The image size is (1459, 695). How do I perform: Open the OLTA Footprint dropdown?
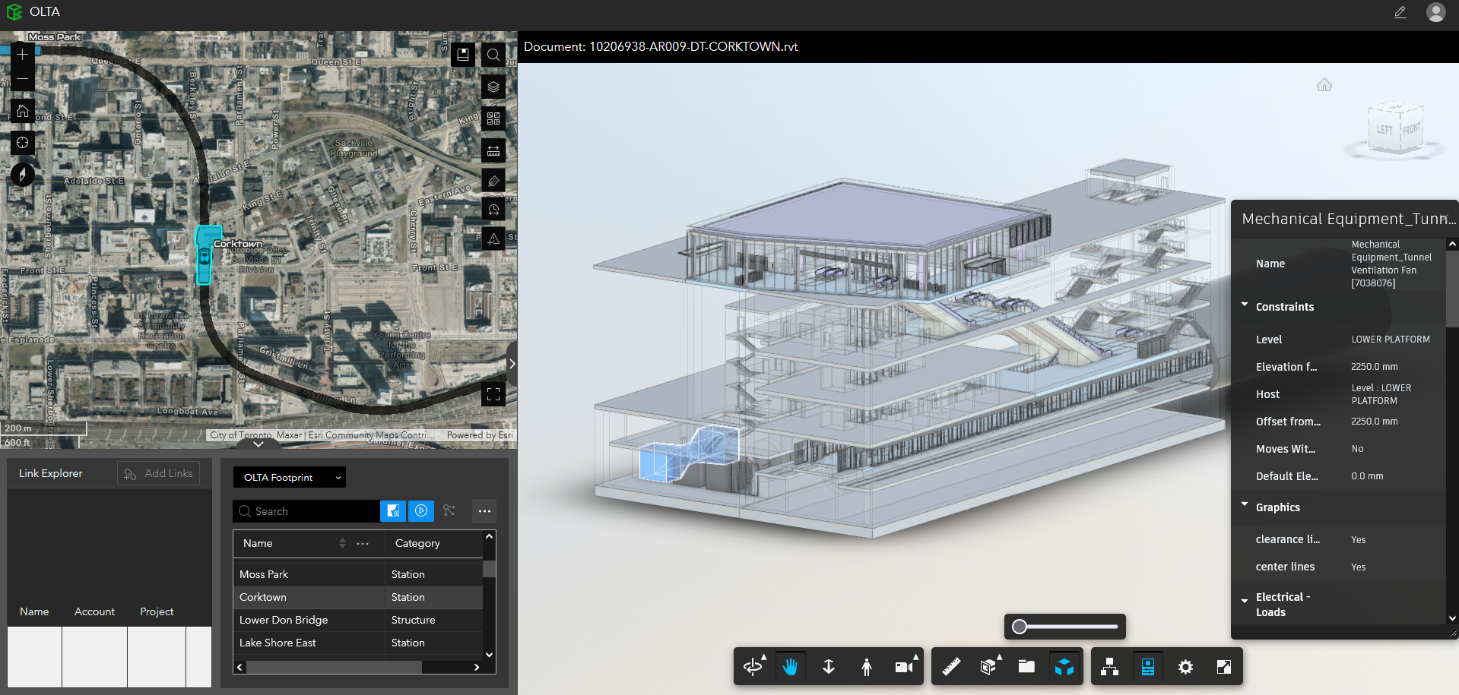tap(289, 477)
